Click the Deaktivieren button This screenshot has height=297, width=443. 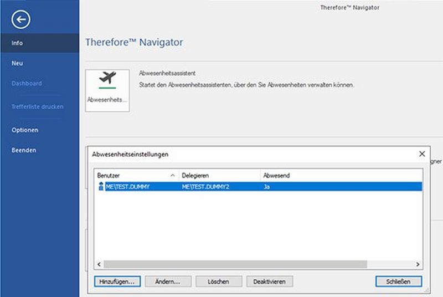(270, 281)
